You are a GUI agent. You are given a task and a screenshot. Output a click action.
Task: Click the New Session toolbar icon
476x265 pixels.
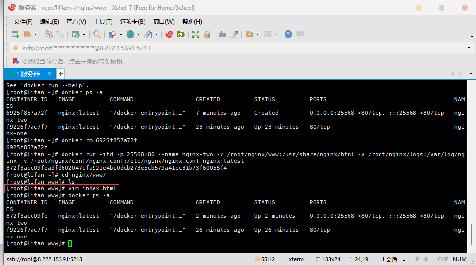pos(15,34)
